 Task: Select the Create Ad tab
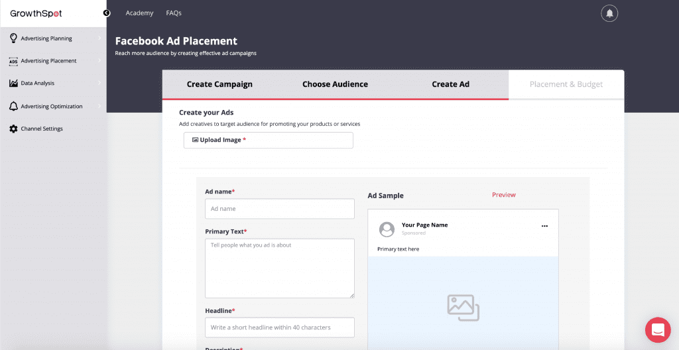[x=451, y=84]
